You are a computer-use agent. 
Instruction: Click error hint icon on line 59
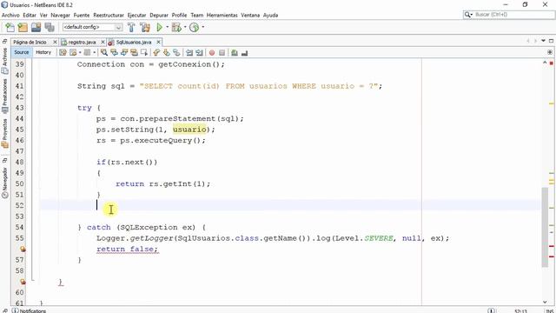point(23,282)
